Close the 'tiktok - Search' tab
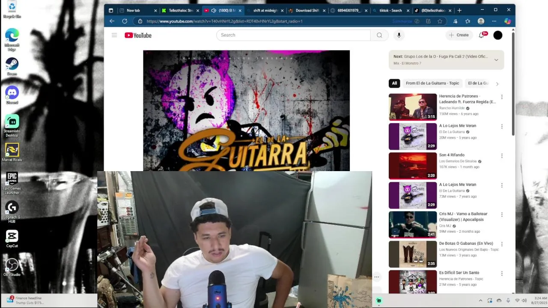This screenshot has width=548, height=308. point(408,10)
